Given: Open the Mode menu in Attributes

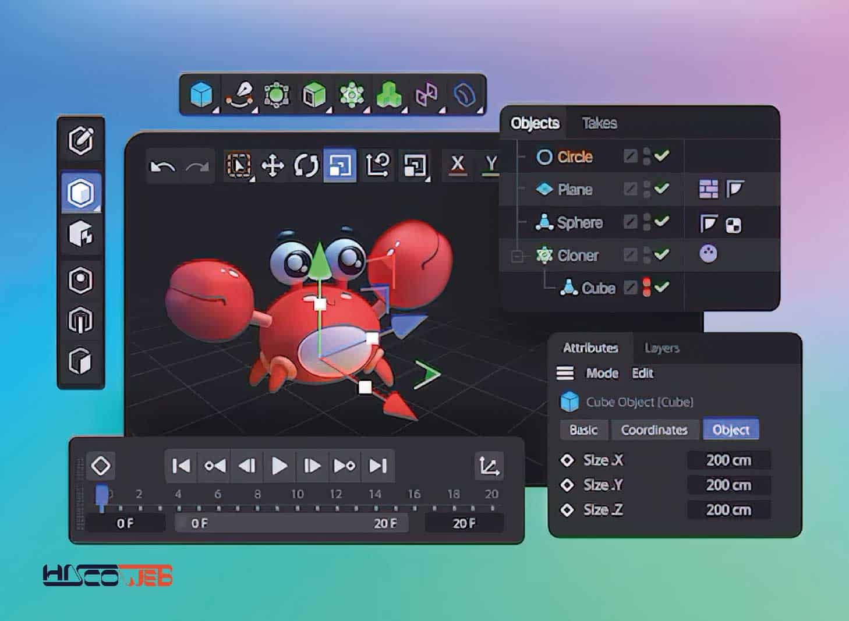Looking at the screenshot, I should pos(602,373).
